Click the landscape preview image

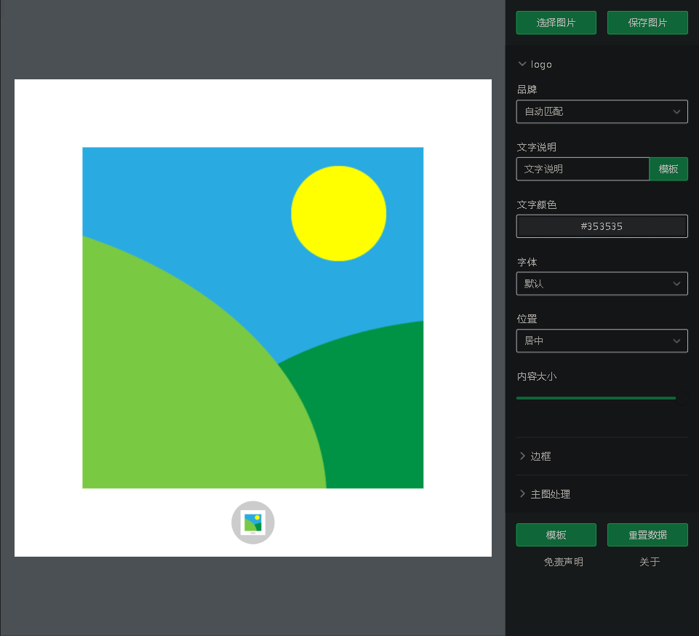tap(253, 317)
